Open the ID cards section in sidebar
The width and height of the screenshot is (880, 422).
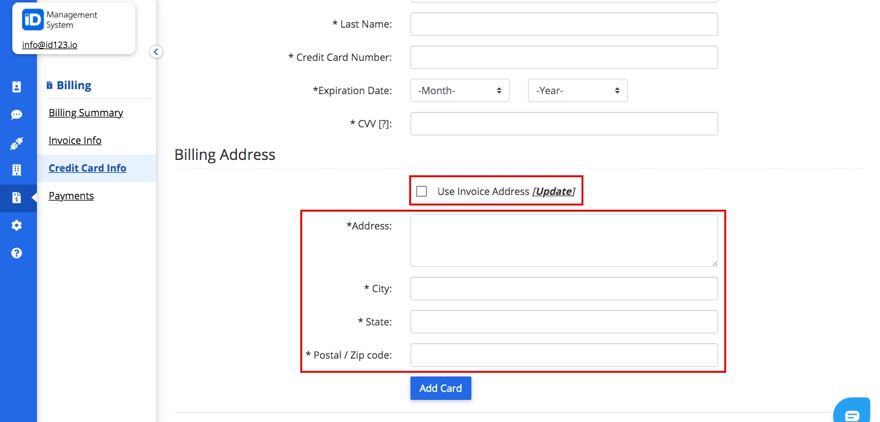(18, 86)
